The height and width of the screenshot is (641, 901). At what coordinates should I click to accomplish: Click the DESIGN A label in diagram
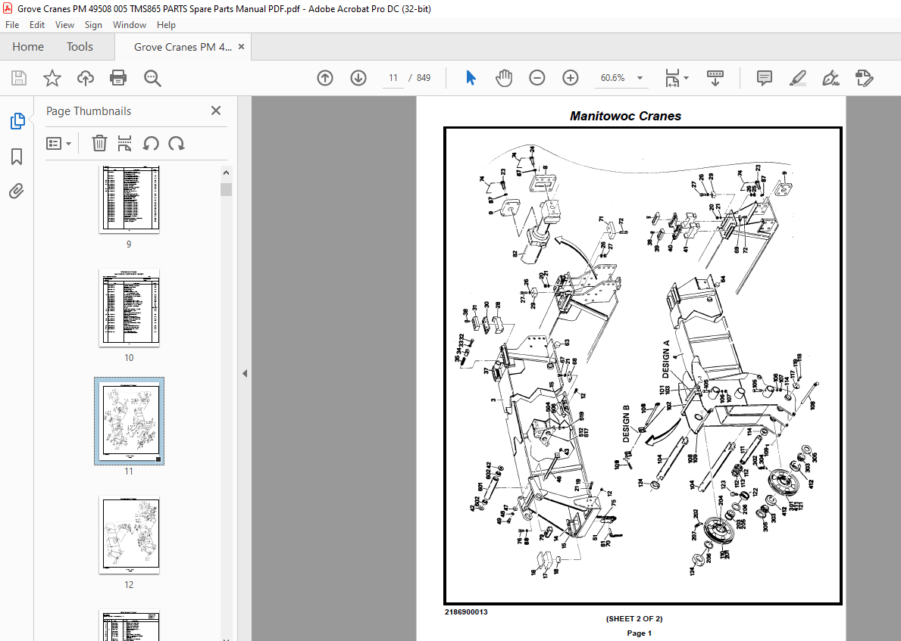point(666,359)
